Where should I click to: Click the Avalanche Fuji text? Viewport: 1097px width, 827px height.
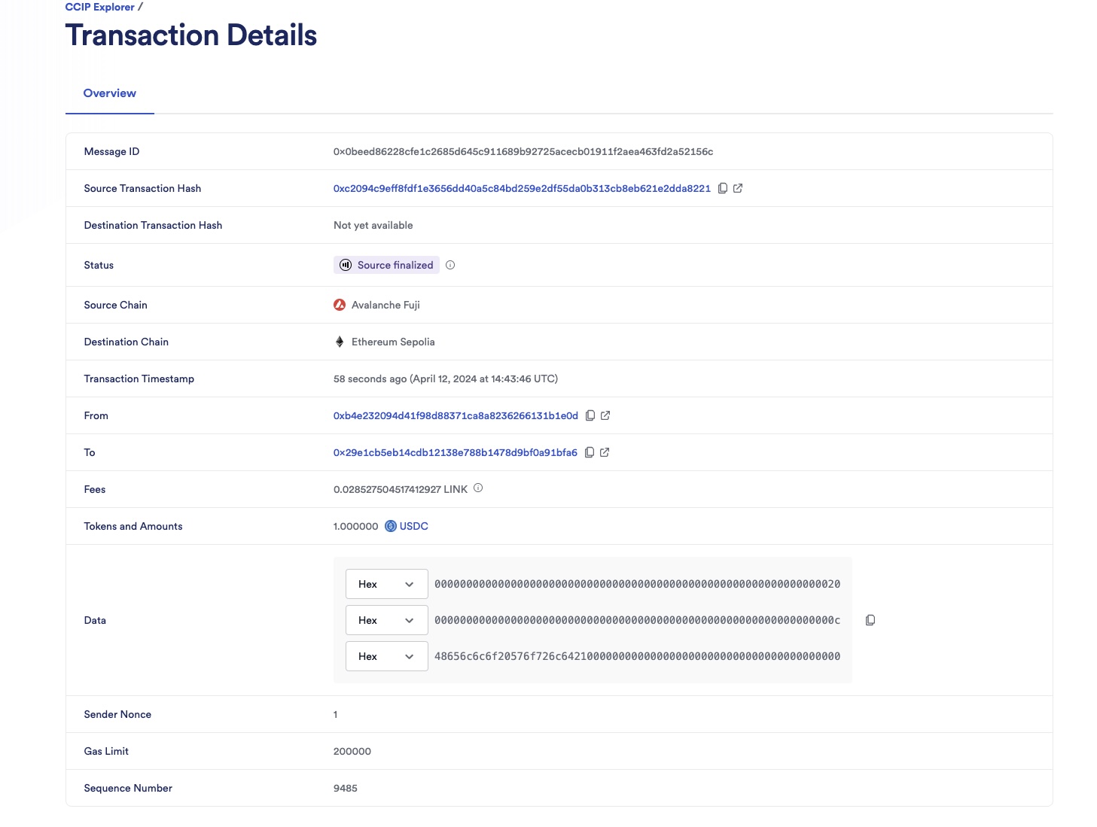coord(385,305)
